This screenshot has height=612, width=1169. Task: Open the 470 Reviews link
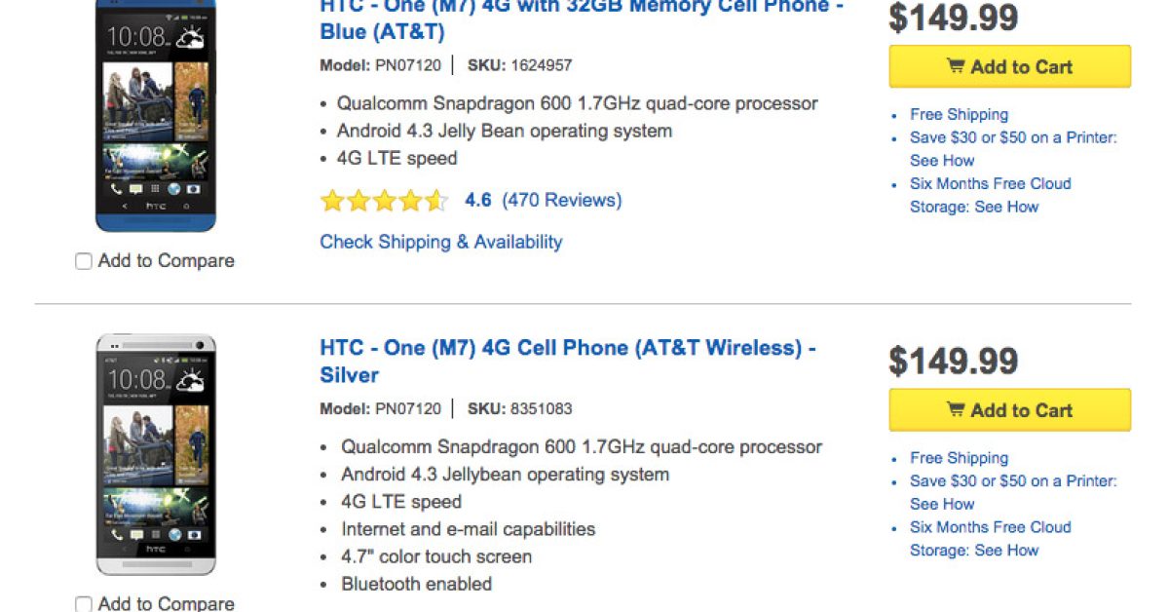click(562, 200)
